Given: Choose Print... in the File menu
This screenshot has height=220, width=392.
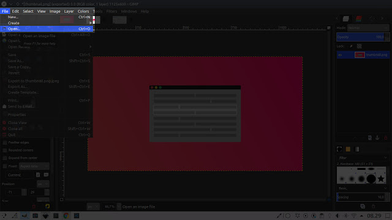Looking at the screenshot, I should click(x=47, y=100).
